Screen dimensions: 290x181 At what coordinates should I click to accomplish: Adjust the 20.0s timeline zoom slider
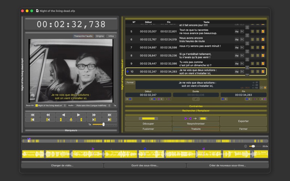pyautogui.click(x=253, y=146)
